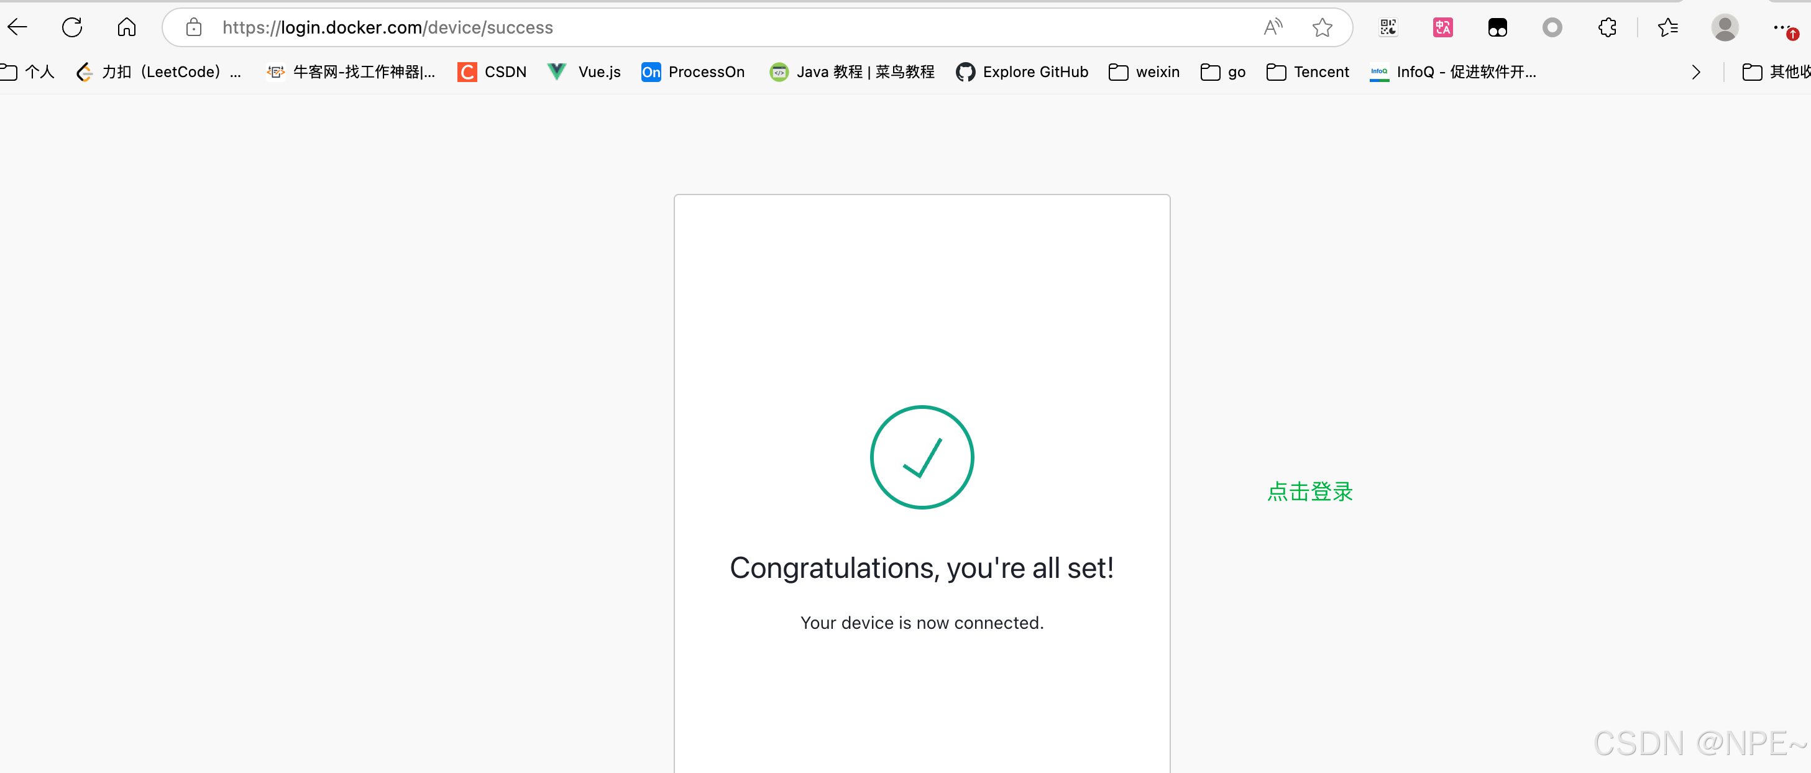Viewport: 1811px width, 773px height.
Task: Add page to favorites star icon
Action: [1322, 27]
